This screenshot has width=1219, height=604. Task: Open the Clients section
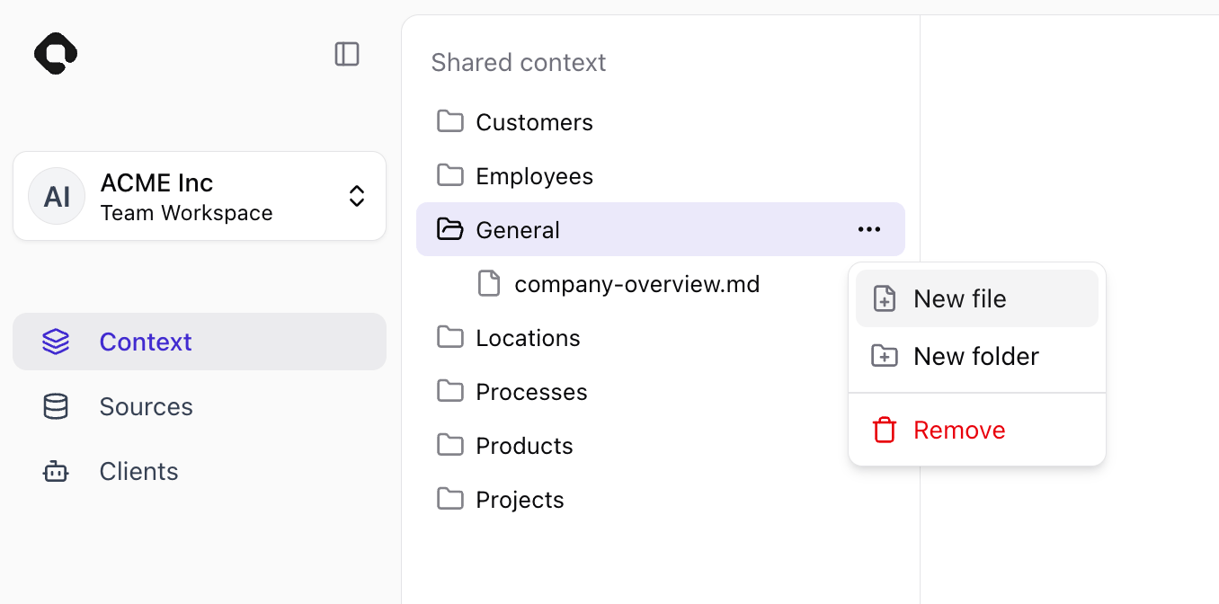point(200,471)
